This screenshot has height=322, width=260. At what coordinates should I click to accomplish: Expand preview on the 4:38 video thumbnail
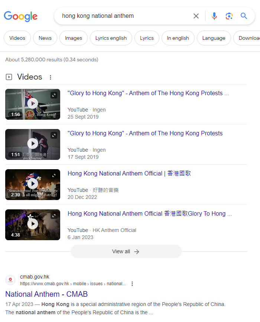pos(54,216)
